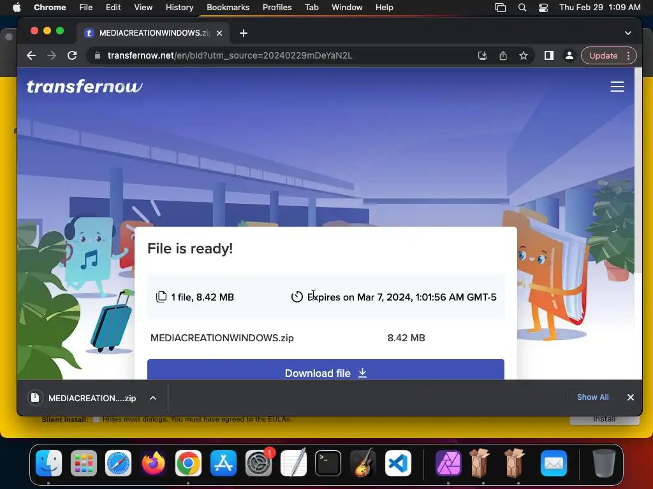653x489 pixels.
Task: Open the History menu
Action: 179,7
